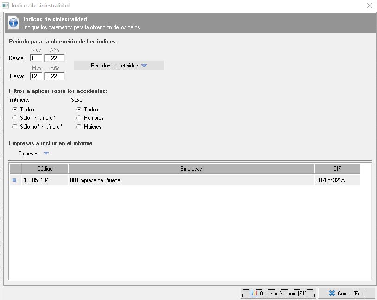
Task: Click the window icon in title bar
Action: pyautogui.click(x=6, y=6)
